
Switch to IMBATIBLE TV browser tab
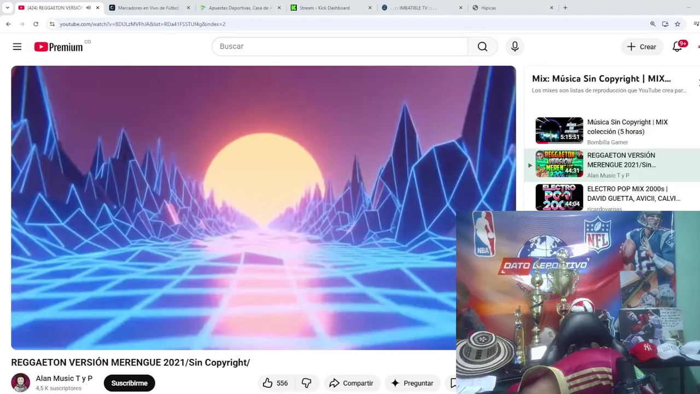pos(422,8)
